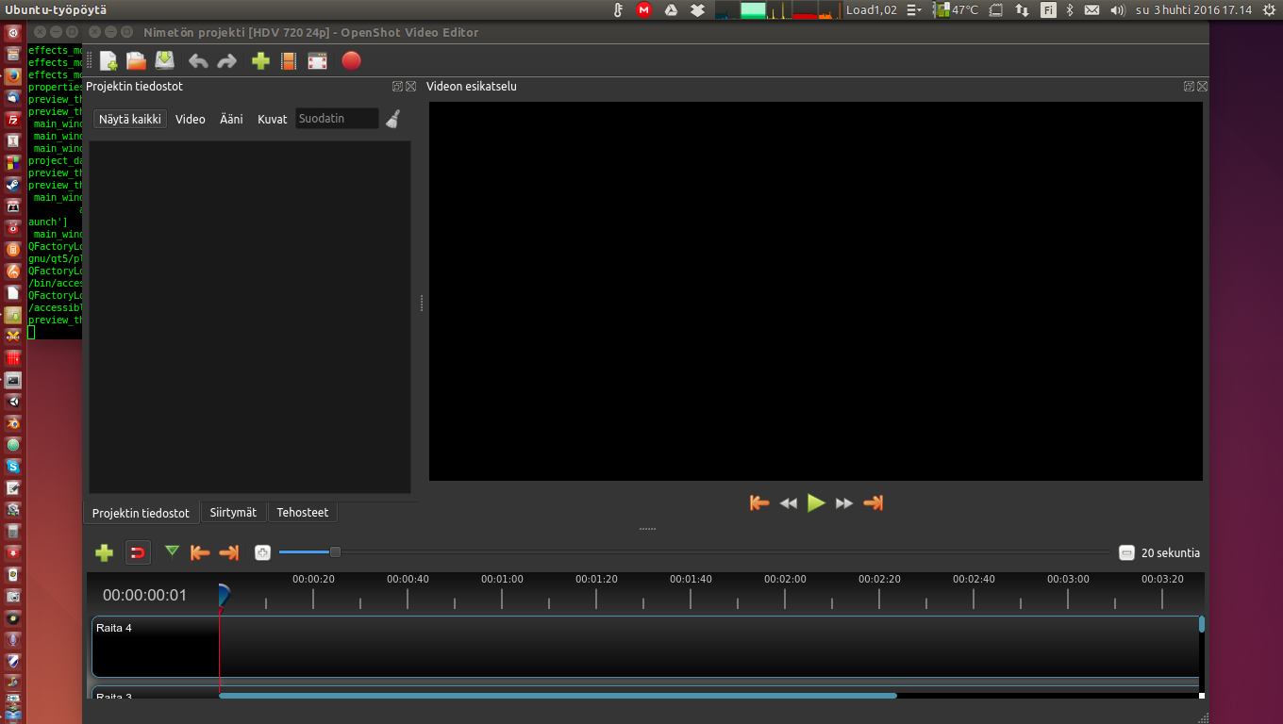Click the Undo arrow in the toolbar
Screen dimensions: 1283x724
(x=198, y=61)
